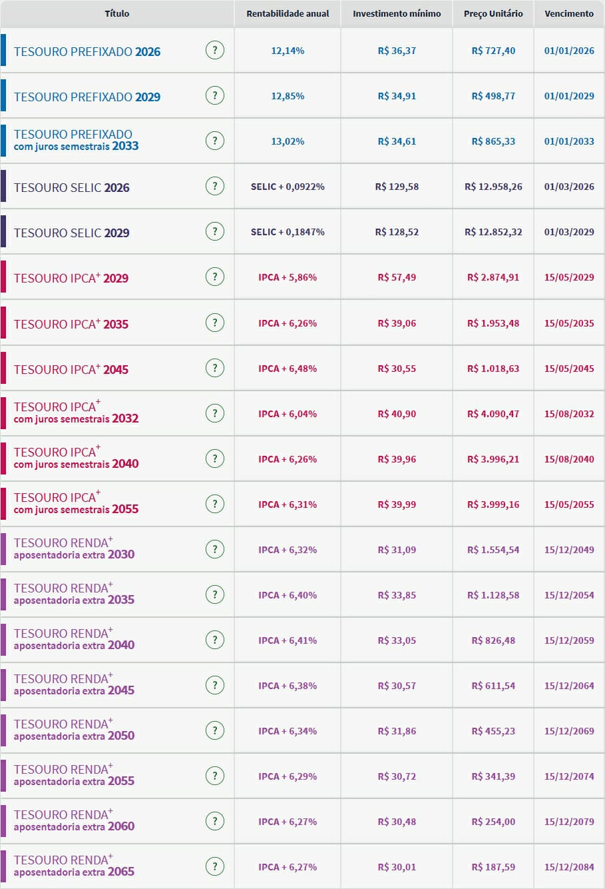Viewport: 605px width, 889px height.
Task: Click the SELIC + 0,1847% rate
Action: pyautogui.click(x=288, y=232)
